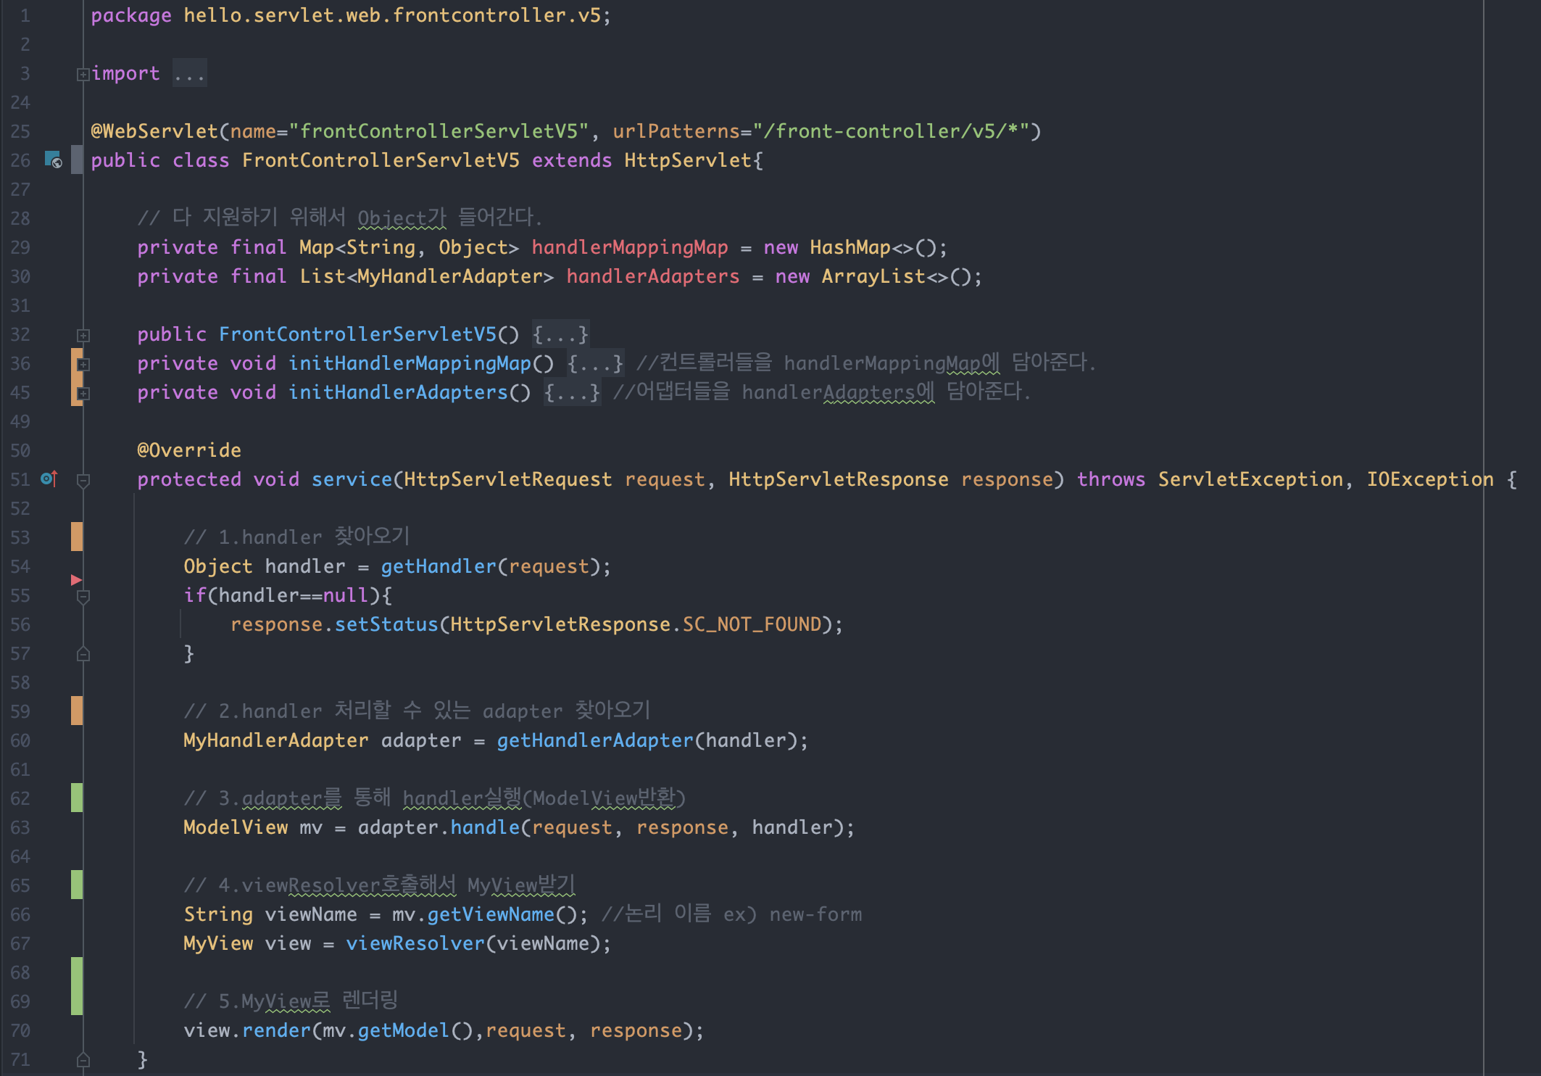Image resolution: width=1541 pixels, height=1076 pixels.
Task: Collapse the service method fold marker
Action: 83,480
